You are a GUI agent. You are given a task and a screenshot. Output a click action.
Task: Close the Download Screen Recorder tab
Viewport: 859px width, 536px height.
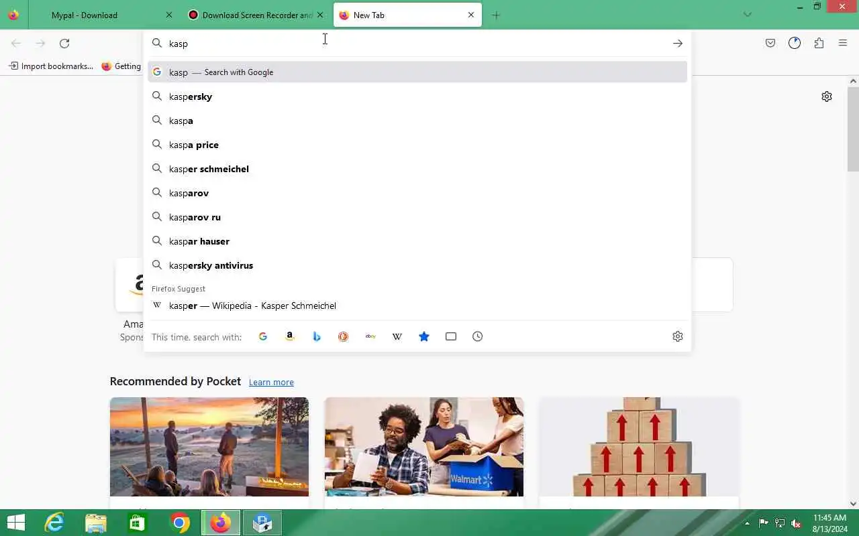[320, 15]
